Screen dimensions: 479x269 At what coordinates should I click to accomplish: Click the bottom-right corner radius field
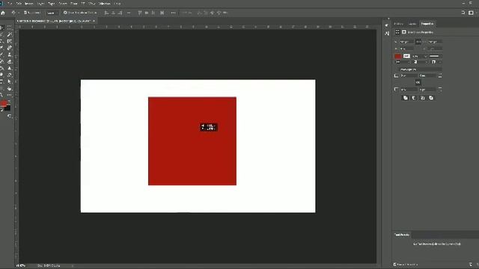427,90
